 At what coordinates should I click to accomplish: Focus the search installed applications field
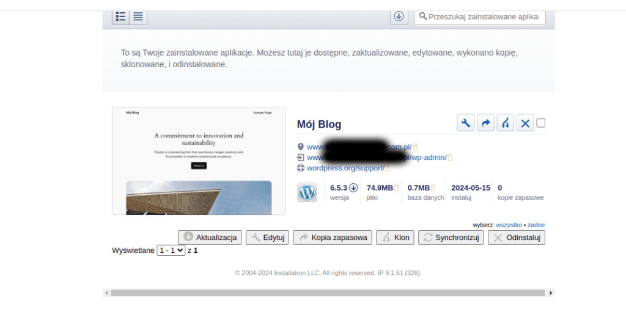(484, 16)
